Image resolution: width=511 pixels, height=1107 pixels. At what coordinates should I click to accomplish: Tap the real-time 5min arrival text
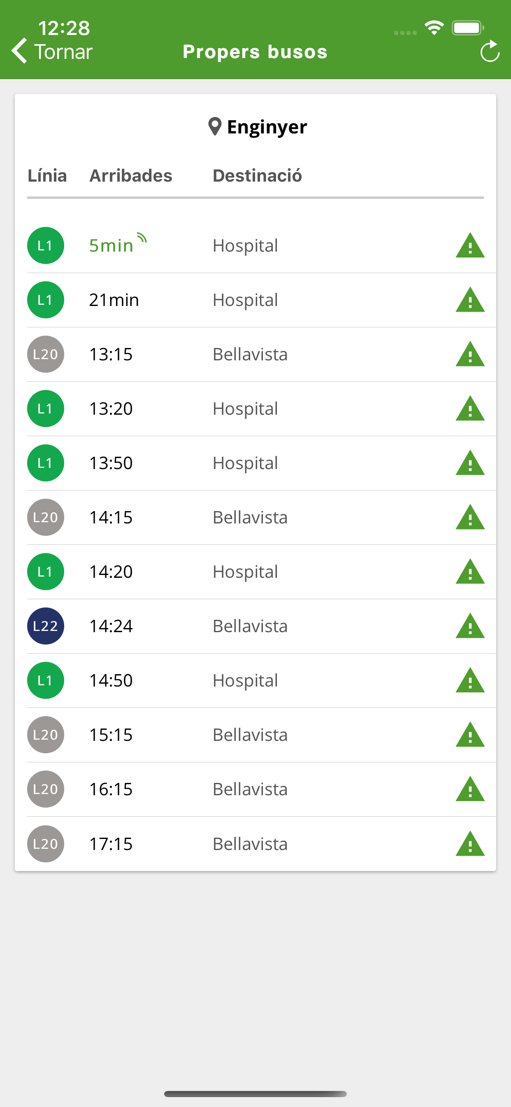coord(111,245)
